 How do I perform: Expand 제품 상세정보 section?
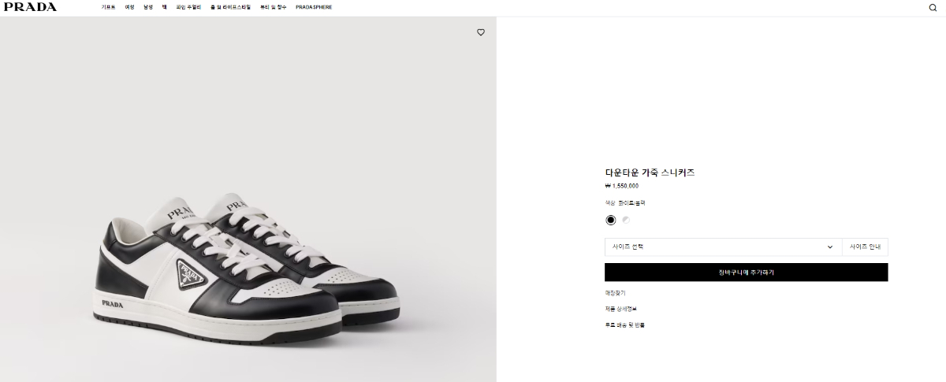pyautogui.click(x=620, y=309)
